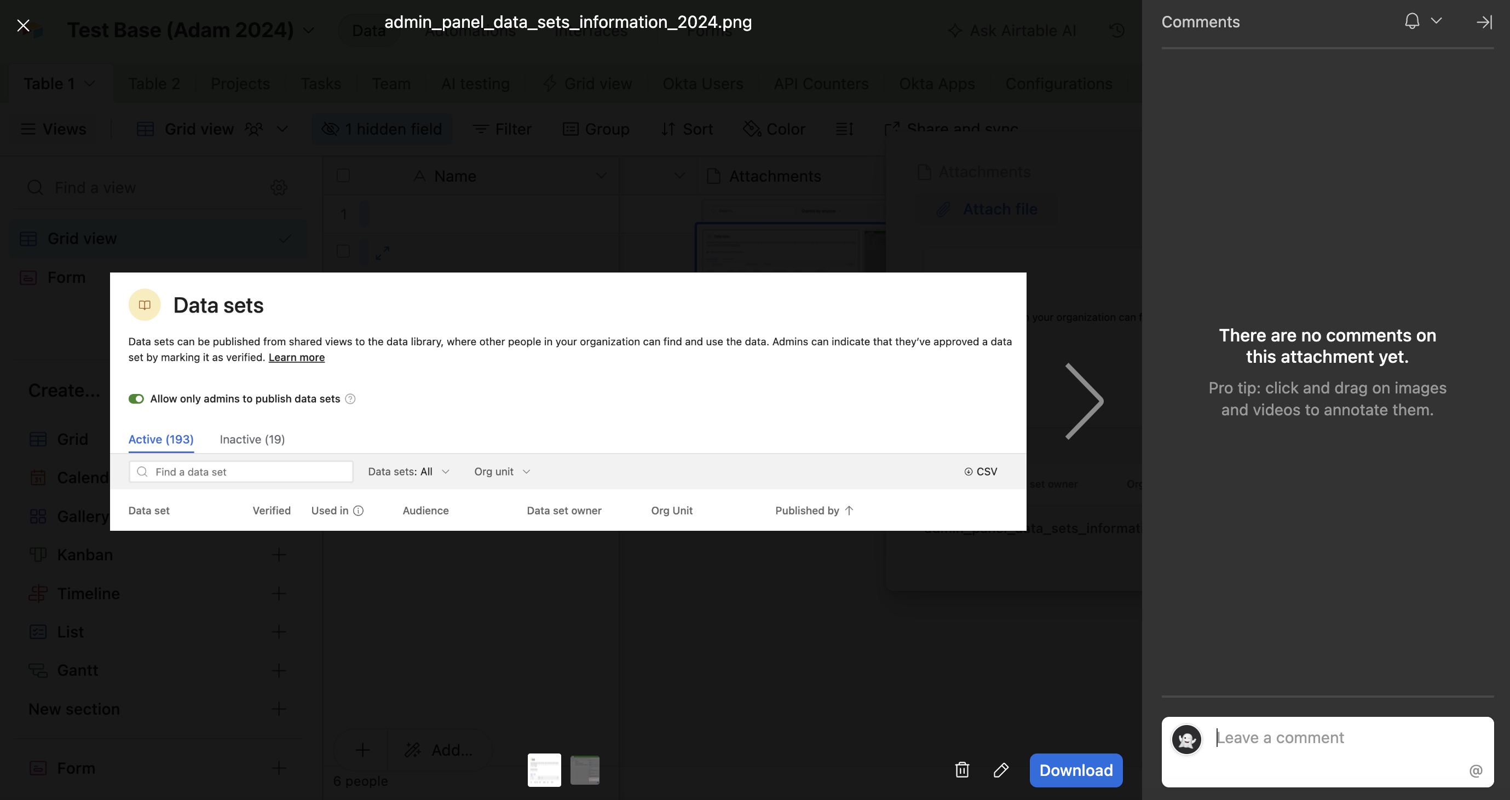Open the Org unit filter dropdown

pyautogui.click(x=503, y=472)
